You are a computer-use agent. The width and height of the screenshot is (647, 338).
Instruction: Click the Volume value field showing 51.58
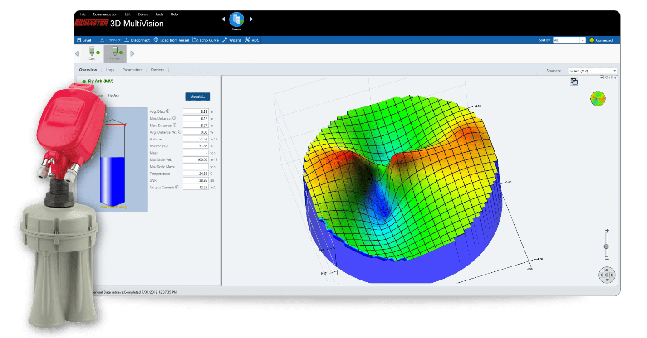pos(196,139)
